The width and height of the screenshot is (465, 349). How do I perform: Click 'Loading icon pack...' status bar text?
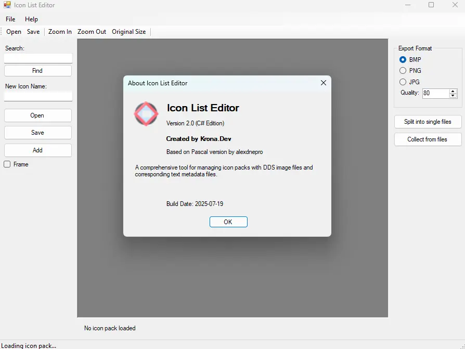coord(29,345)
